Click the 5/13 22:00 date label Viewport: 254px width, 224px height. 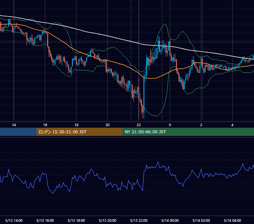point(139,220)
